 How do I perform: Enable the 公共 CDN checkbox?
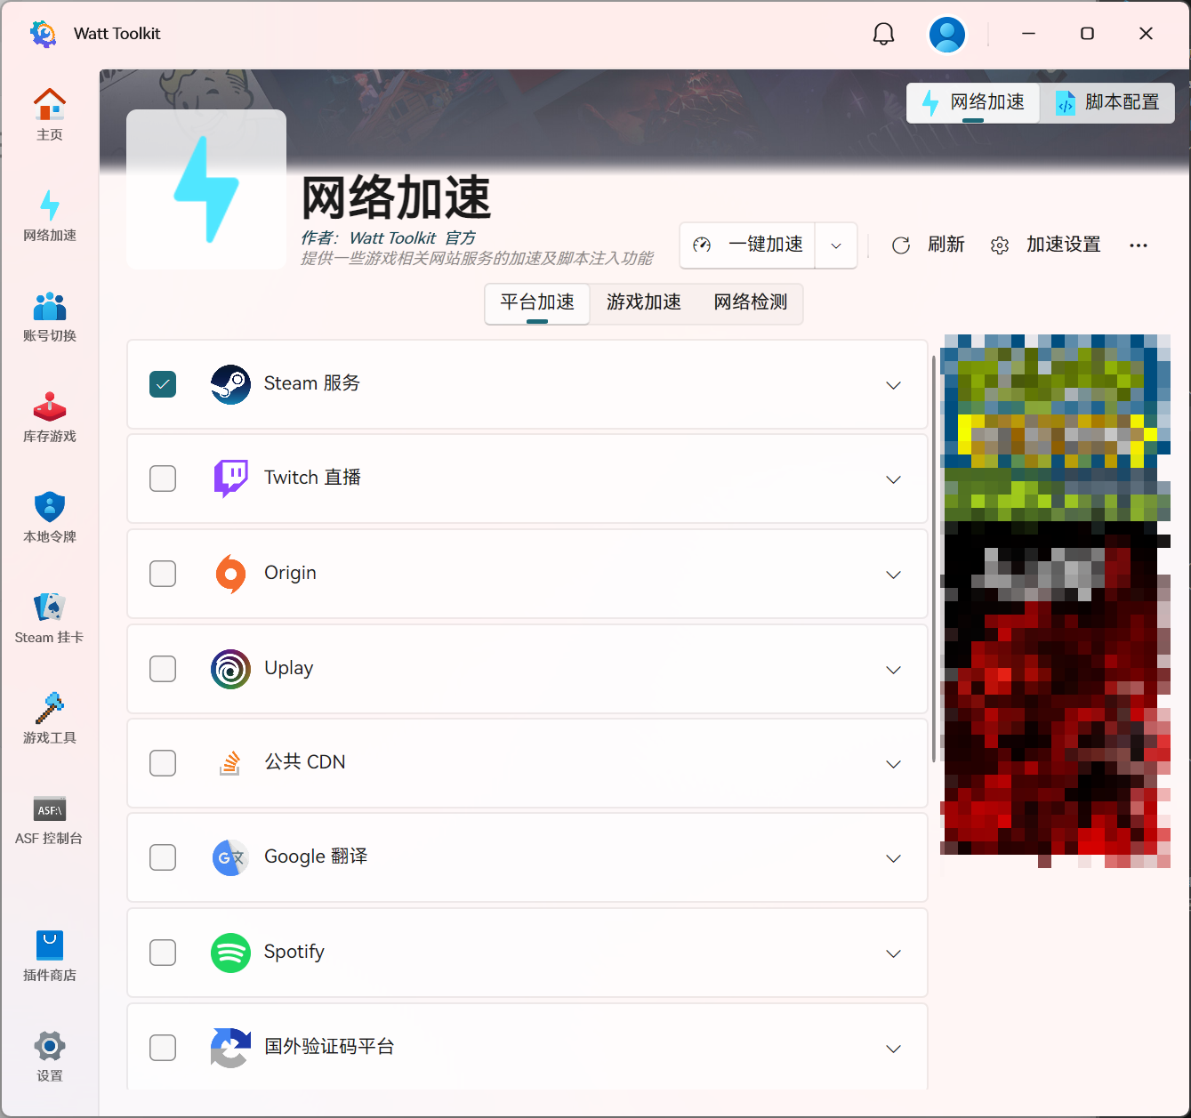(163, 763)
